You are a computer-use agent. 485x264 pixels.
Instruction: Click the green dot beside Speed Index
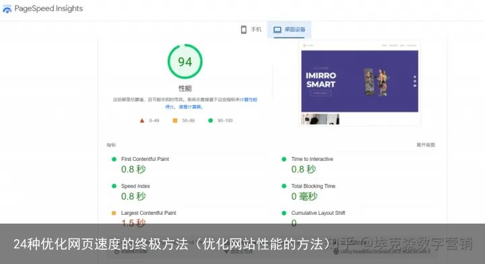click(x=114, y=186)
